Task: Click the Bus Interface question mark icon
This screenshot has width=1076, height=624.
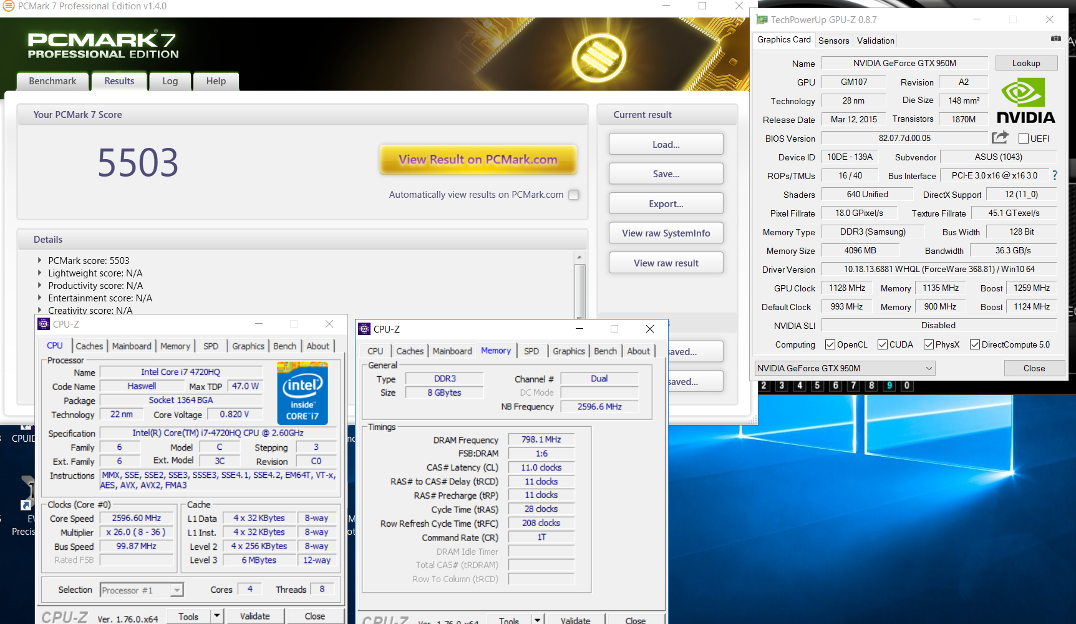Action: [1055, 175]
